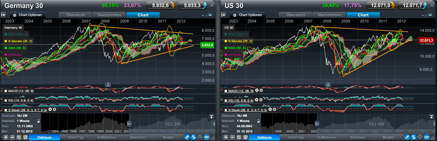437x141 pixels.
Task: Open Muster menu in US 30 window
Action: pos(389,137)
